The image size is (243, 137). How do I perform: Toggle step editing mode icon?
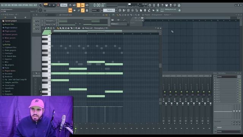coord(79,10)
